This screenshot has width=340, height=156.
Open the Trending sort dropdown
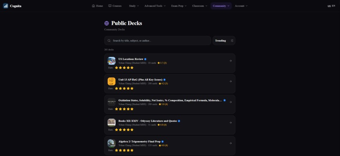[224, 40]
